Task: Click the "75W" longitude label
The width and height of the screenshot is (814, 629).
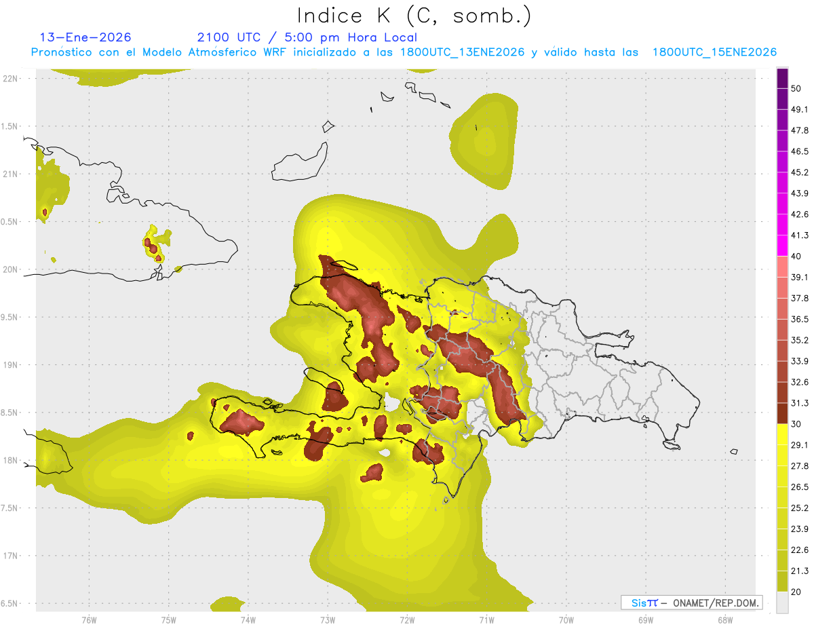Action: coord(168,620)
